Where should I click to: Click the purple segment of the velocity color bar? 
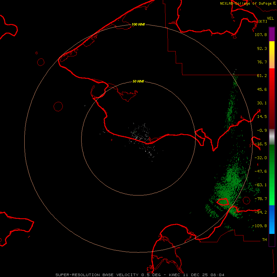pyautogui.click(x=272, y=34)
